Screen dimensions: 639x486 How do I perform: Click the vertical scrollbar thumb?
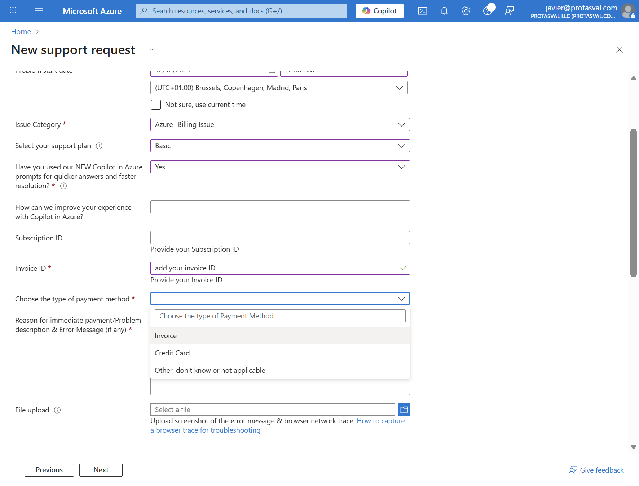634,203
